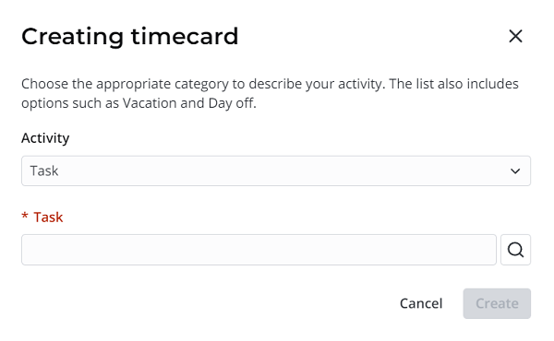Click the Activity field label
This screenshot has width=554, height=341.
[45, 138]
